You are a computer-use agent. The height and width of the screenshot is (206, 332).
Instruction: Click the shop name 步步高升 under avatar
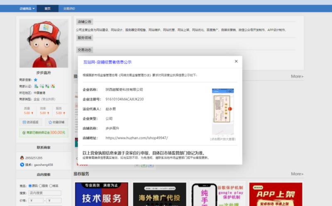pyautogui.click(x=44, y=73)
